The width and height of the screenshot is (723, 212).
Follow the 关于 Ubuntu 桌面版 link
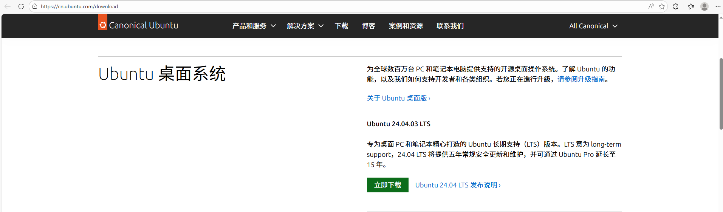(x=398, y=98)
